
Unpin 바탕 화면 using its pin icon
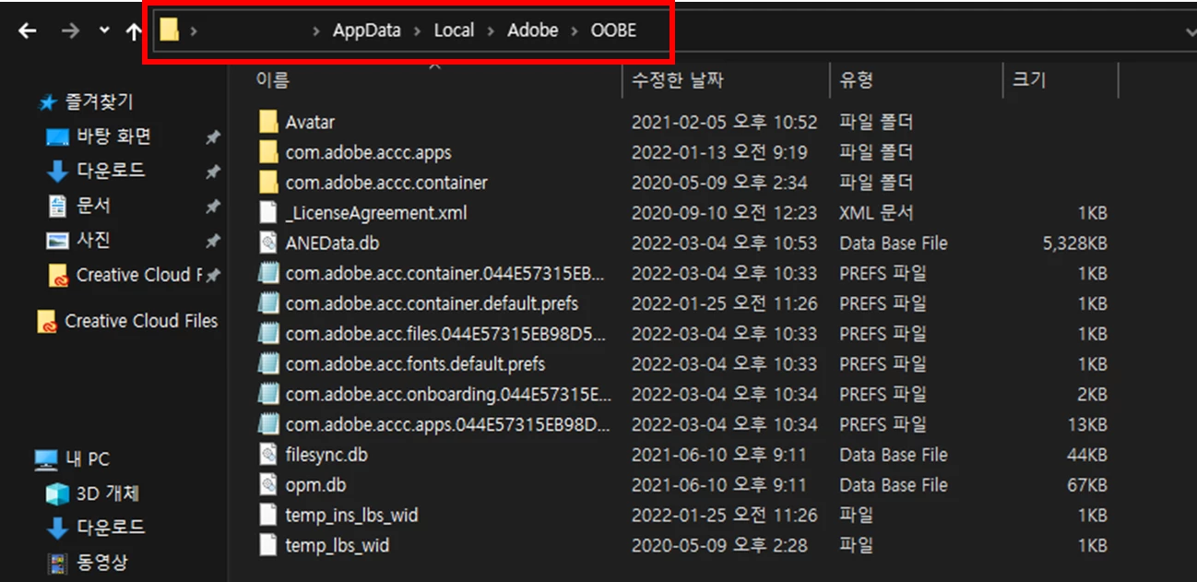tap(213, 137)
